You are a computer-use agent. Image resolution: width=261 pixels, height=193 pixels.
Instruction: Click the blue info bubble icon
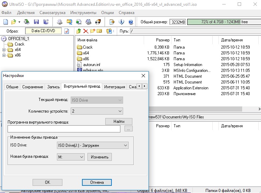[x=121, y=22]
